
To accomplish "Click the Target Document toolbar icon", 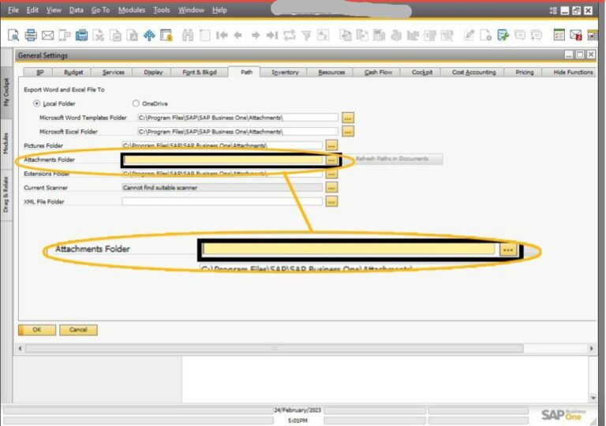I will (362, 35).
